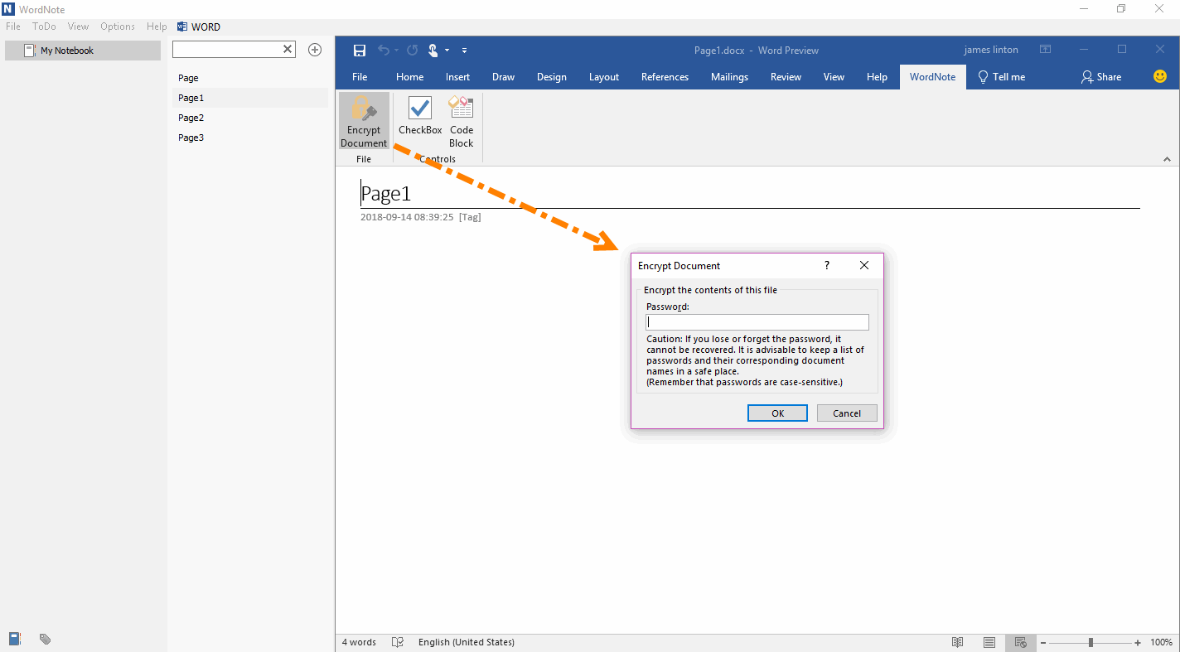Clear the page search box with X

pyautogui.click(x=288, y=50)
